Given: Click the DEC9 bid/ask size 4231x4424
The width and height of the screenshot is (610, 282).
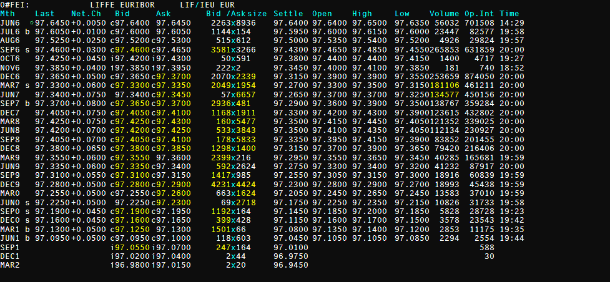Looking at the screenshot, I should (x=234, y=185).
